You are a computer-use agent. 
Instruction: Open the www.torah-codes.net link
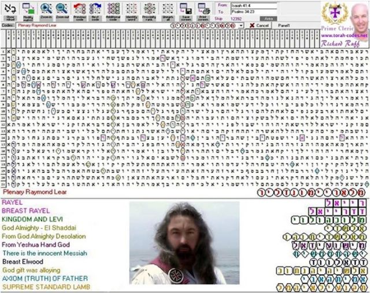point(345,36)
